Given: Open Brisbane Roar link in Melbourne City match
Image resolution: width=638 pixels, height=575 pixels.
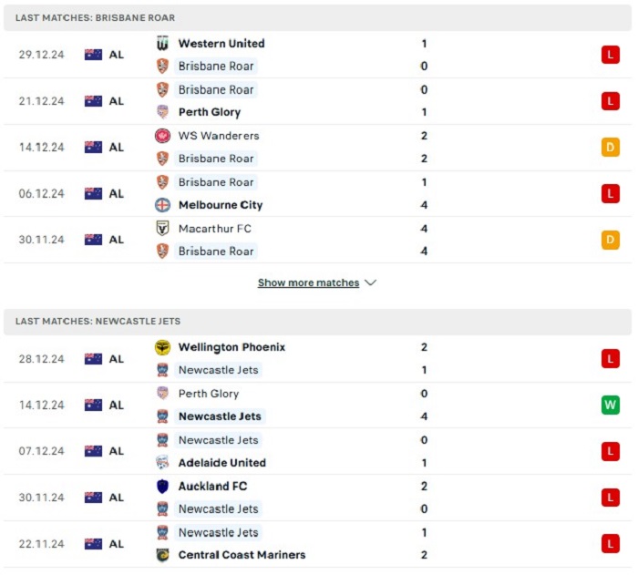Looking at the screenshot, I should coord(216,182).
